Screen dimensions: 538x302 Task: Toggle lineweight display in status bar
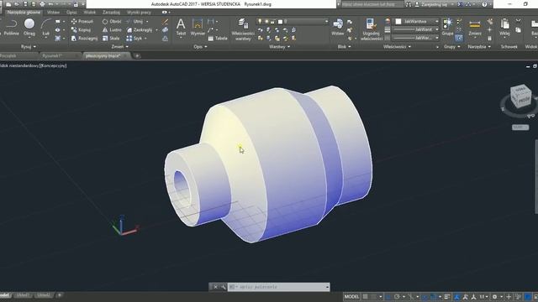tap(447, 296)
